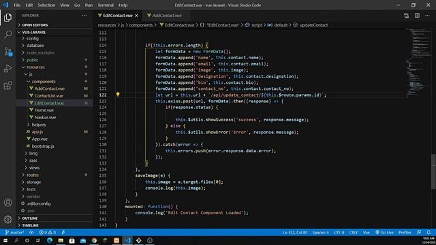Click the Open Changes icon in editor toolbar
The width and height of the screenshot is (436, 245).
(x=406, y=16)
